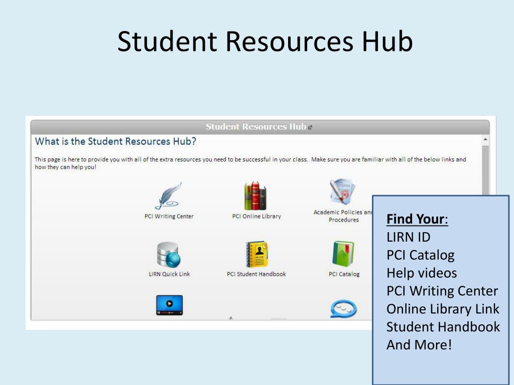Click 'And More!' in the blue box

coord(419,345)
